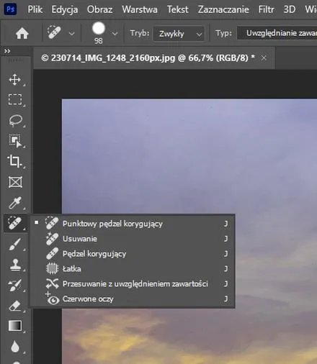The width and height of the screenshot is (317, 364).
Task: Select the Rectangular Marquee tool
Action: pyautogui.click(x=15, y=99)
